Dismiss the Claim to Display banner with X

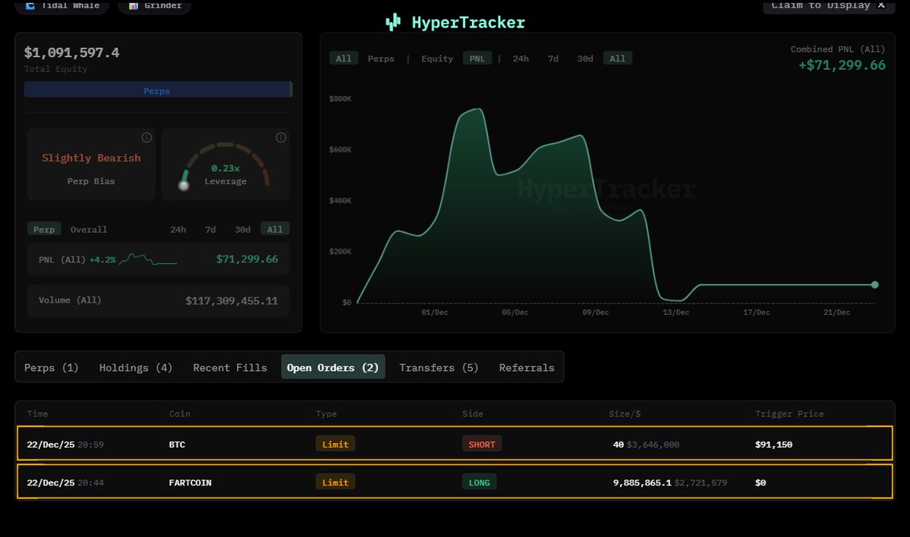881,5
